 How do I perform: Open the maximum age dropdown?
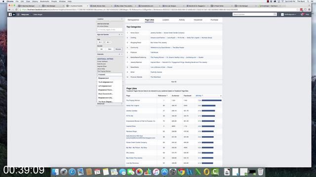coord(109,42)
